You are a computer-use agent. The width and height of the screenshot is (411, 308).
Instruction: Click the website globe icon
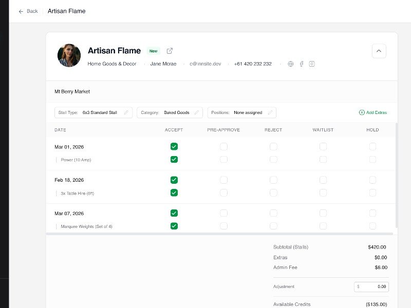(291, 64)
